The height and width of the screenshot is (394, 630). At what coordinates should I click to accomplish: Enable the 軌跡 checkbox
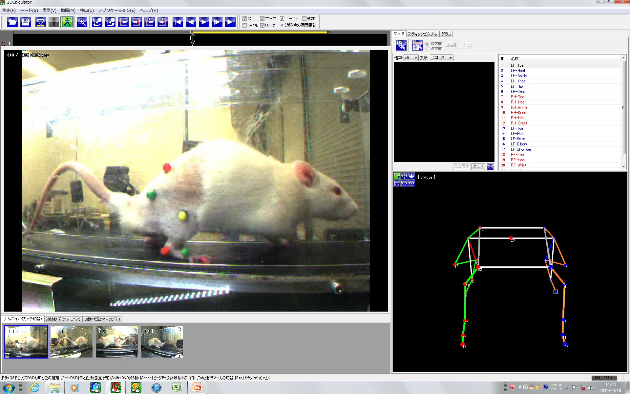[x=304, y=19]
